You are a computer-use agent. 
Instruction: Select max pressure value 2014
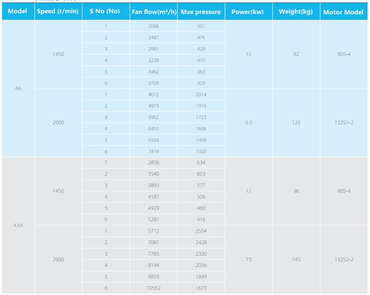[x=201, y=95]
